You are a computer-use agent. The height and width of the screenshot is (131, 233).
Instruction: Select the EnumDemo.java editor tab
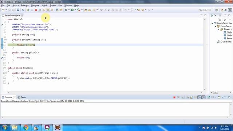[x=12, y=15]
